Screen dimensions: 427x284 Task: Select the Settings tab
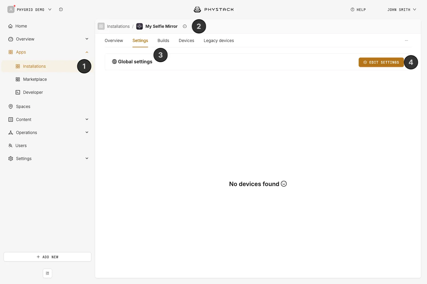(140, 41)
